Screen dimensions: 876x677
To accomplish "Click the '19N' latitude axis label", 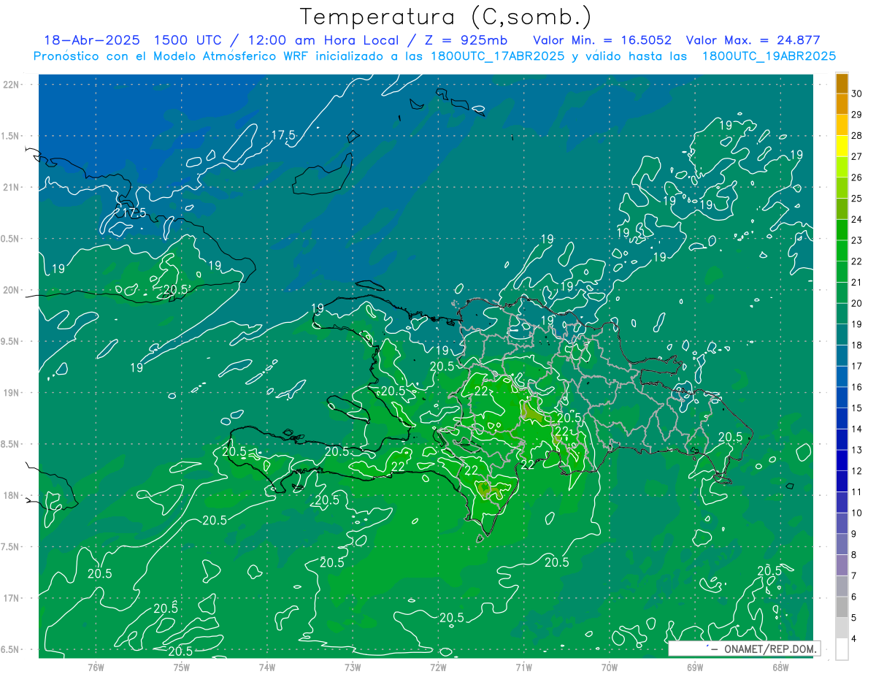I will tap(11, 392).
